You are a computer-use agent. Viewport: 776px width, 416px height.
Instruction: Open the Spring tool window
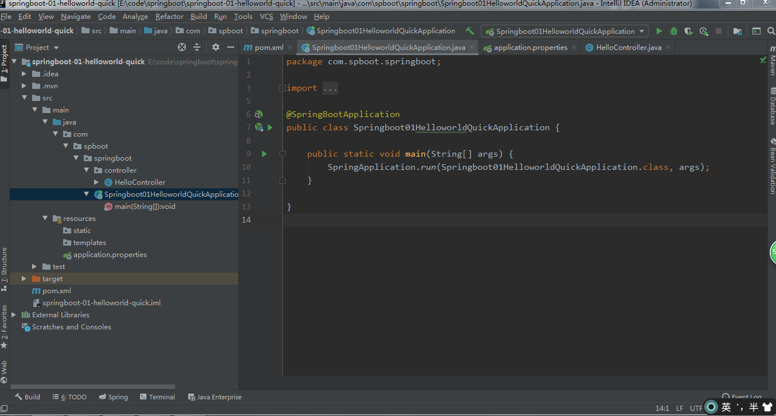pos(113,397)
